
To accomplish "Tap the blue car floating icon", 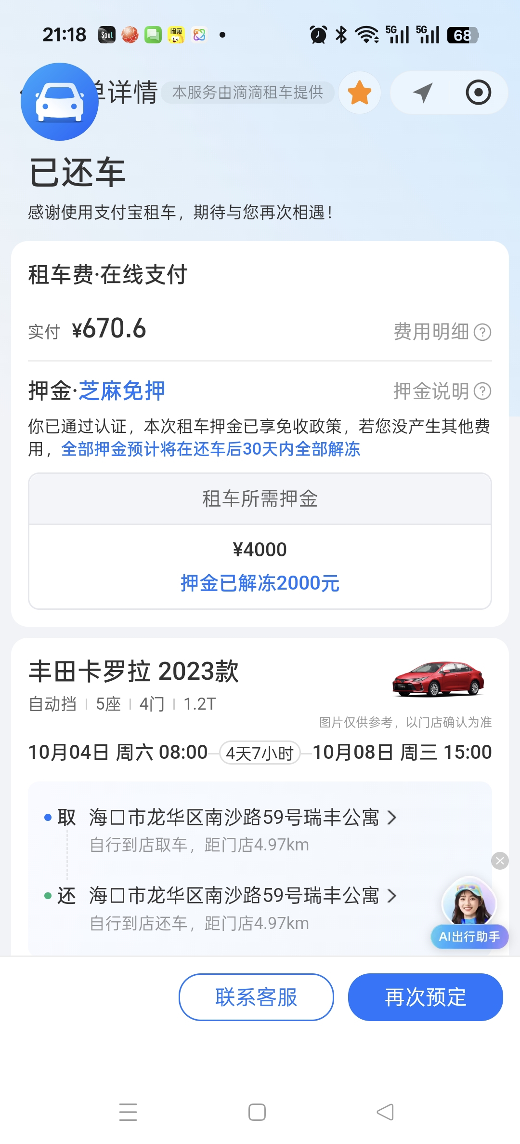I will coord(60,102).
